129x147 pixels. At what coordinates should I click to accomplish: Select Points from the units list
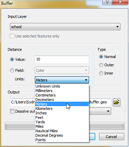click(62, 140)
